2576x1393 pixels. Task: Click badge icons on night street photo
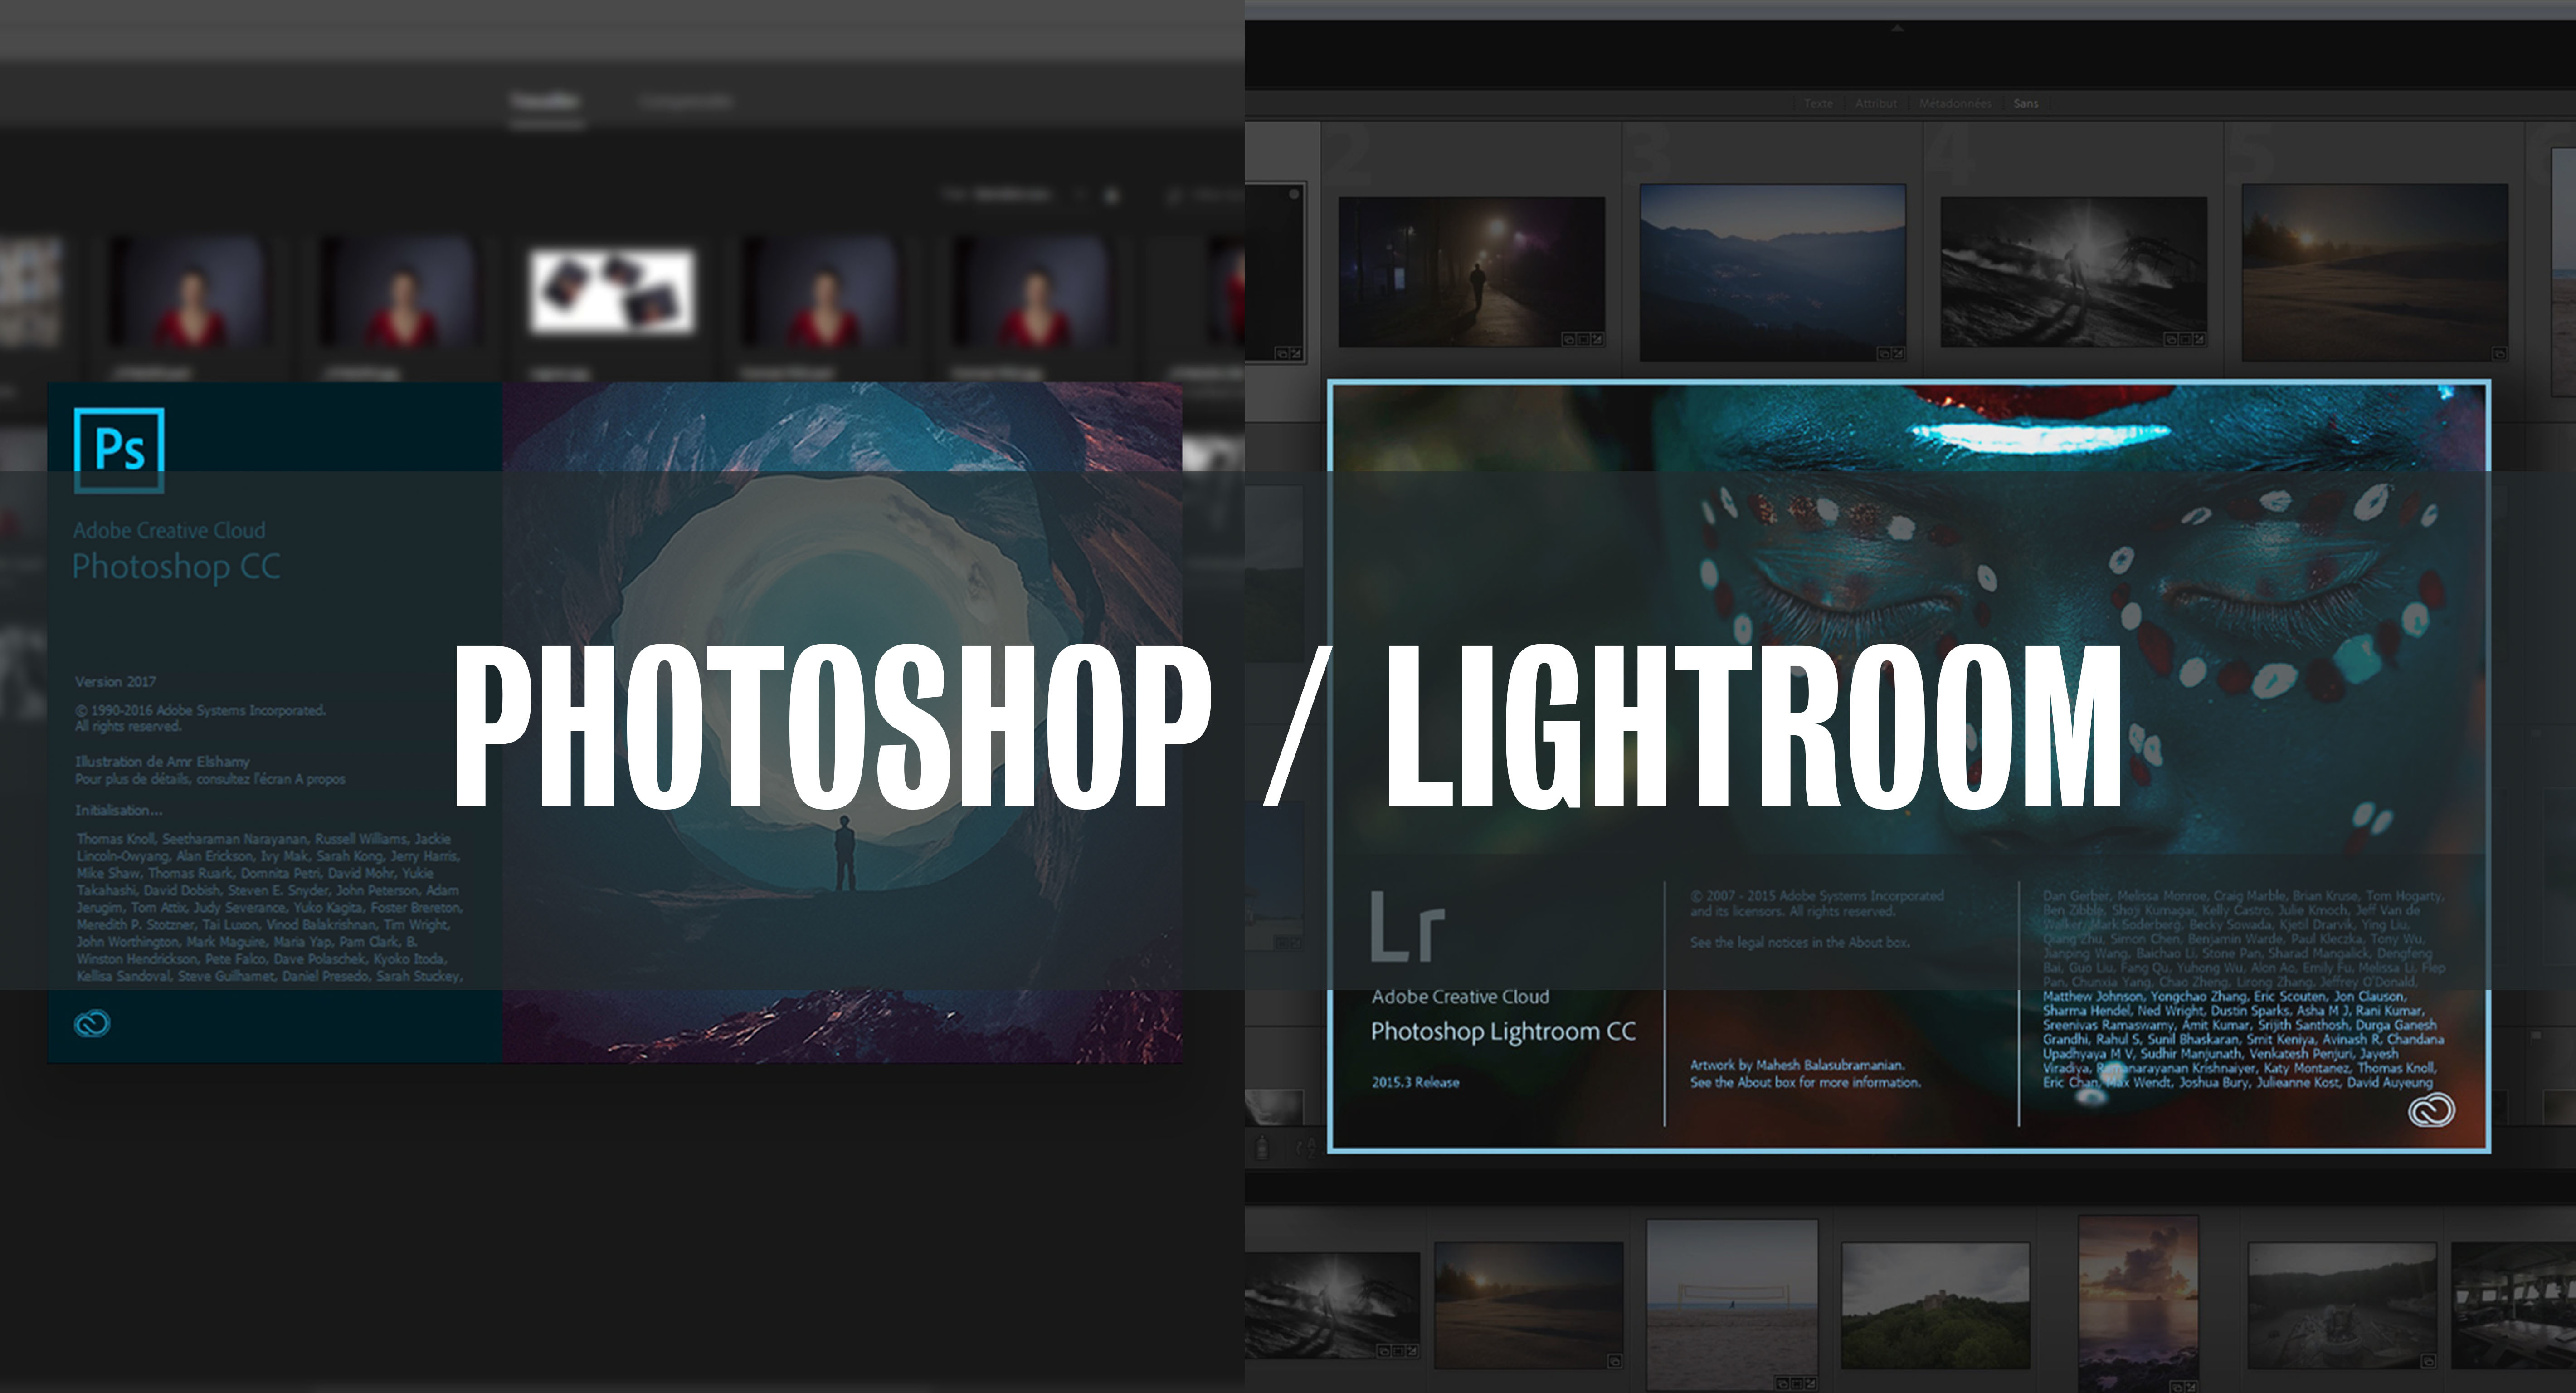pos(1582,339)
